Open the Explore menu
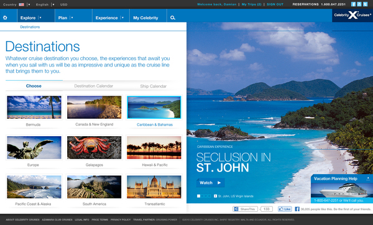Screen dimensions: 373x225 (28, 18)
